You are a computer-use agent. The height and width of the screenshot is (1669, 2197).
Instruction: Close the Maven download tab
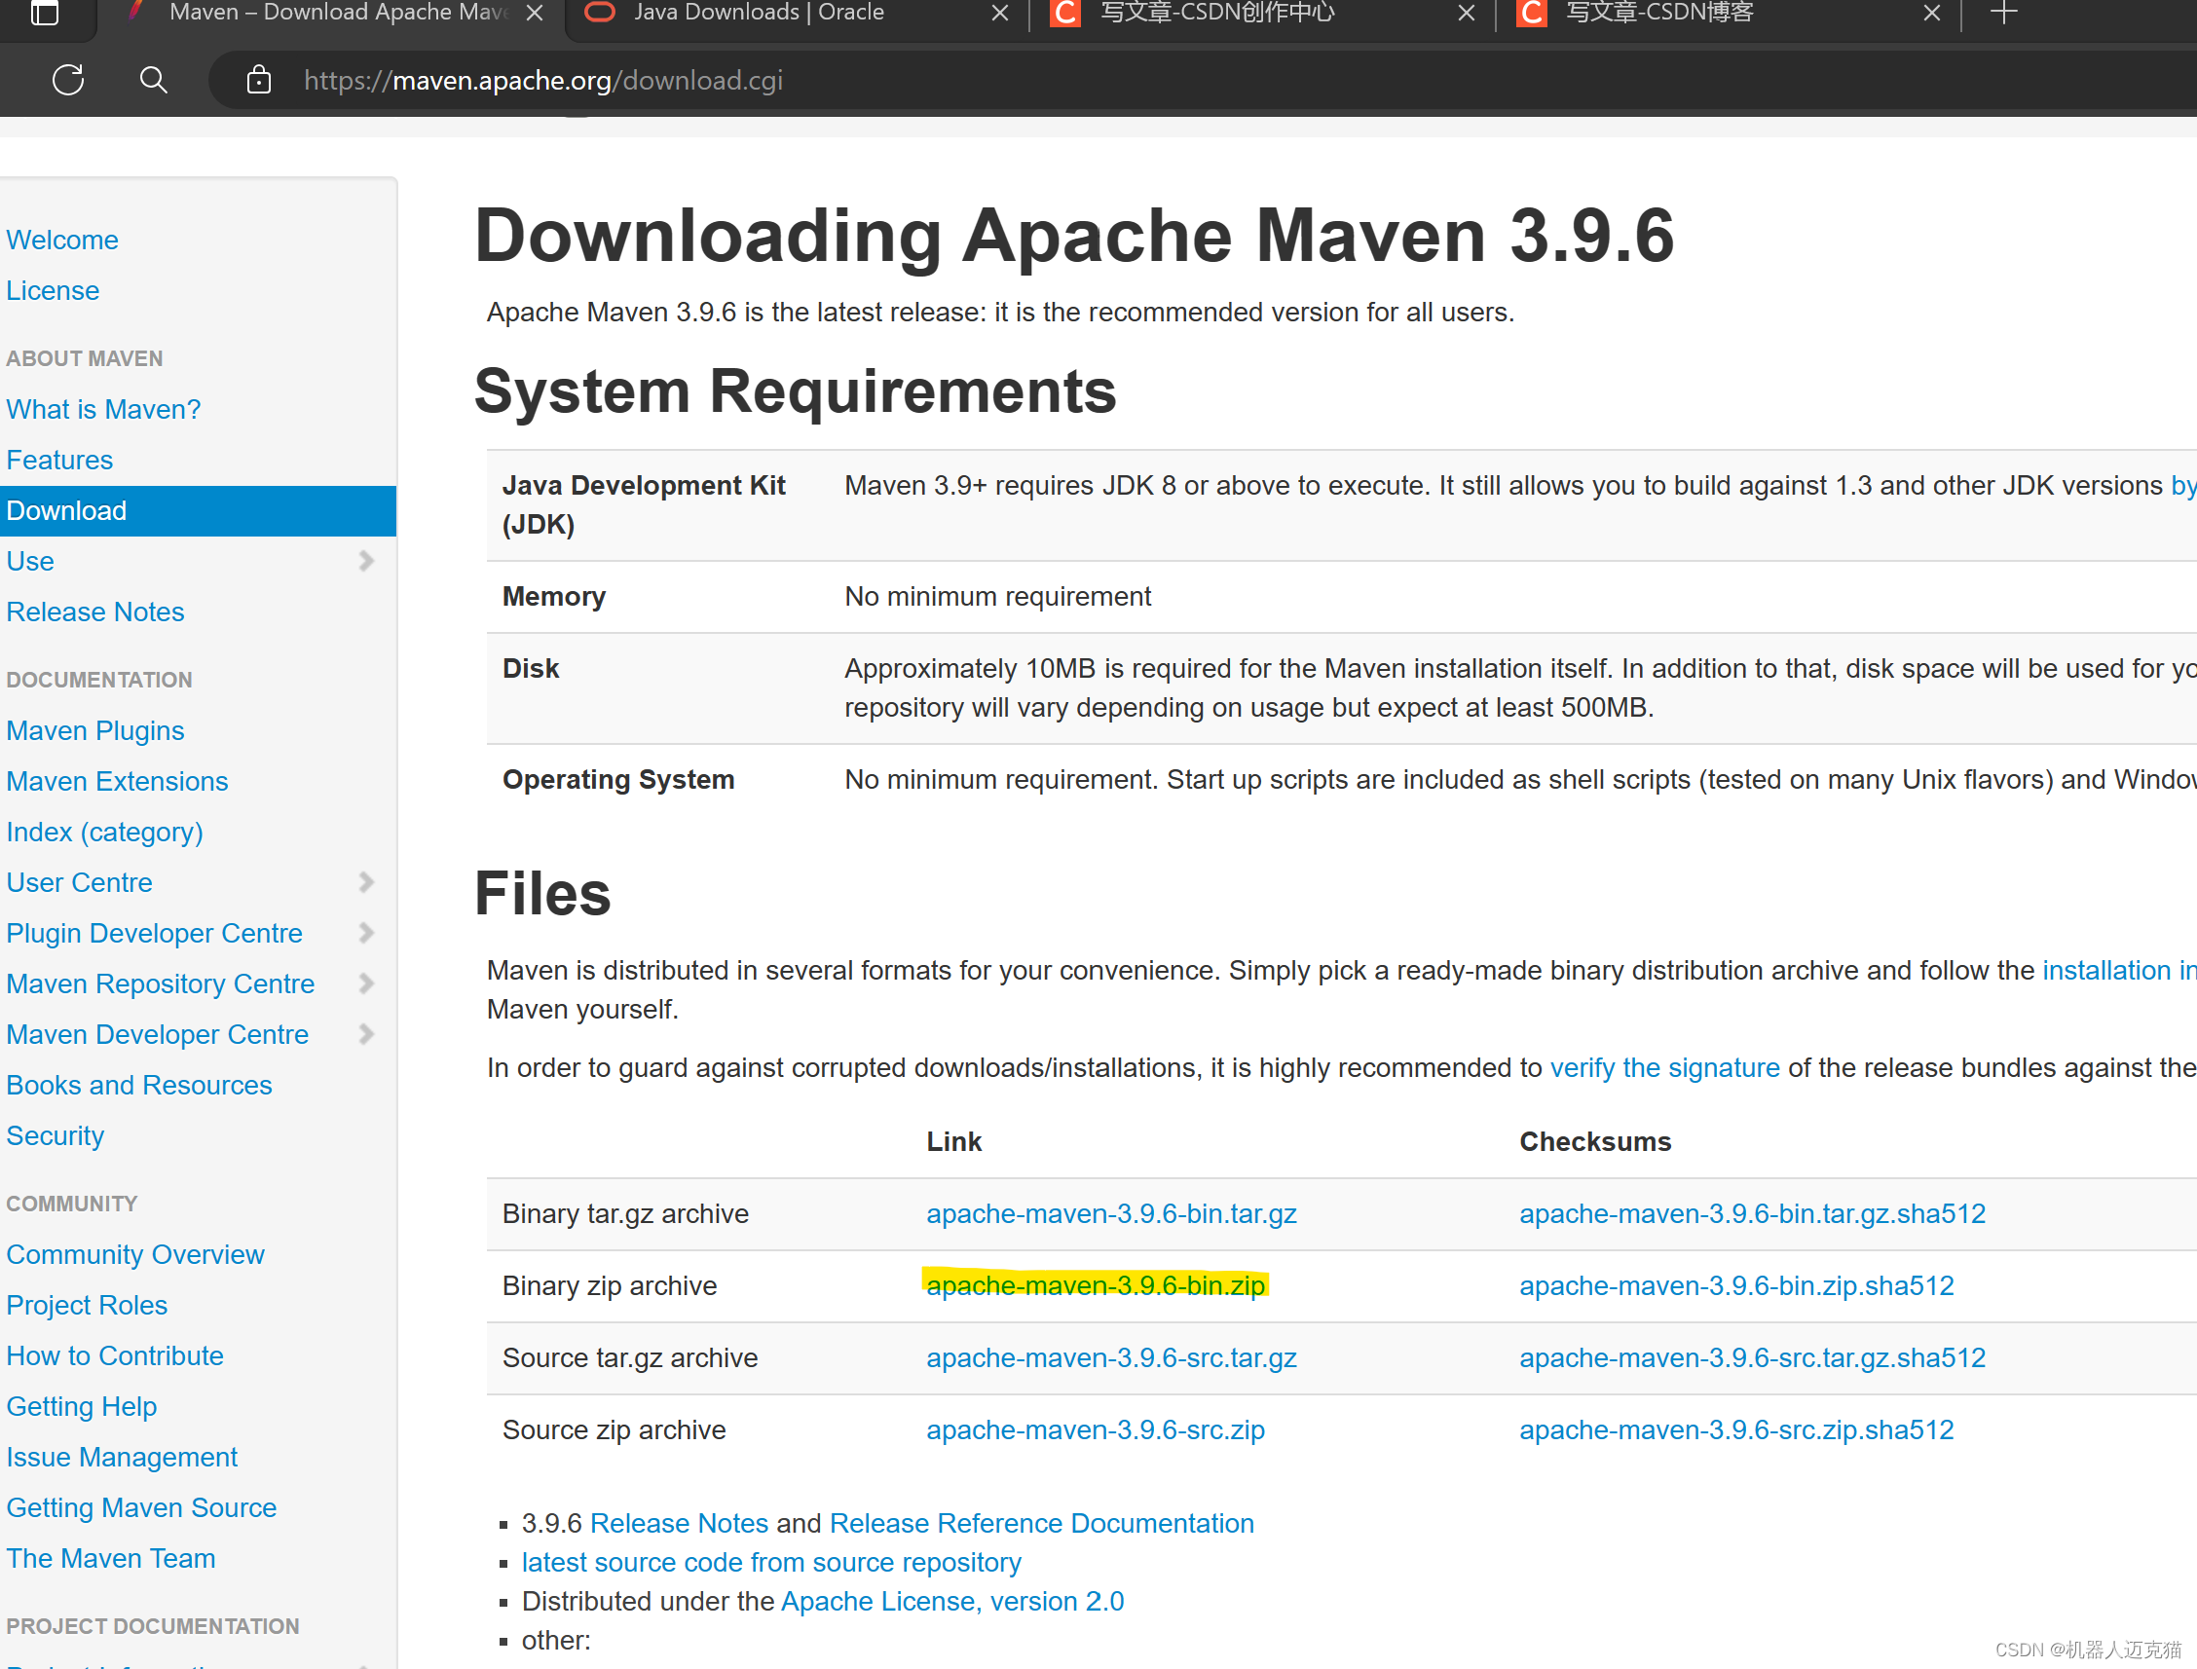click(x=534, y=13)
